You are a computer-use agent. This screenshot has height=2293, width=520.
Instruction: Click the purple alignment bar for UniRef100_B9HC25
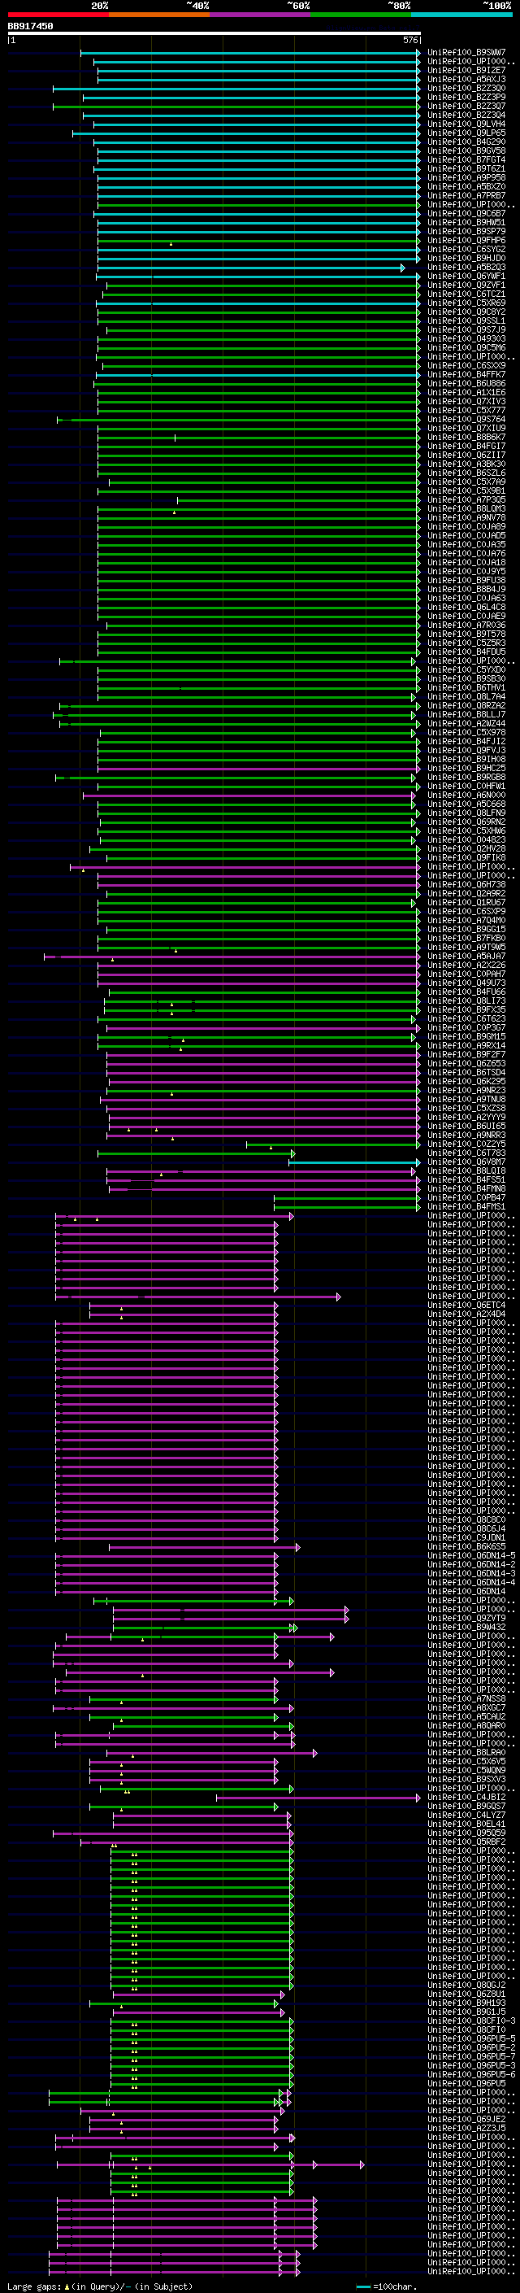(x=259, y=768)
